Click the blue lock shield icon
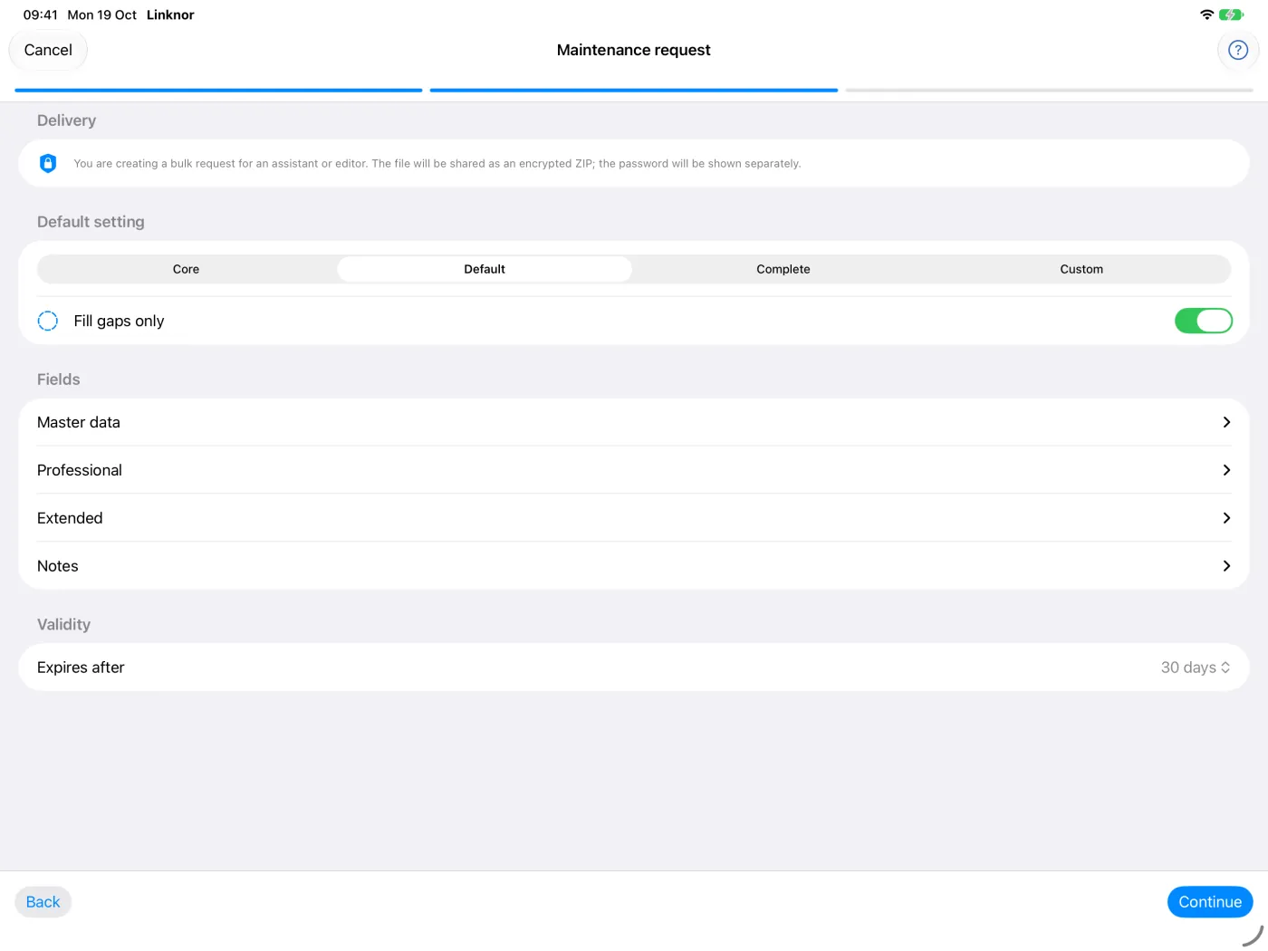Image resolution: width=1268 pixels, height=951 pixels. point(48,163)
